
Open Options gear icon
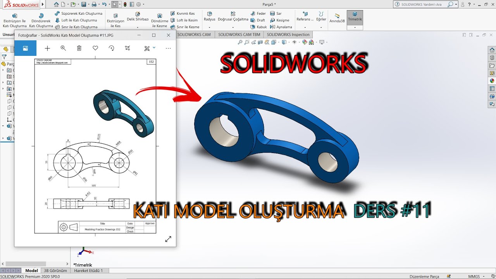(x=139, y=4)
